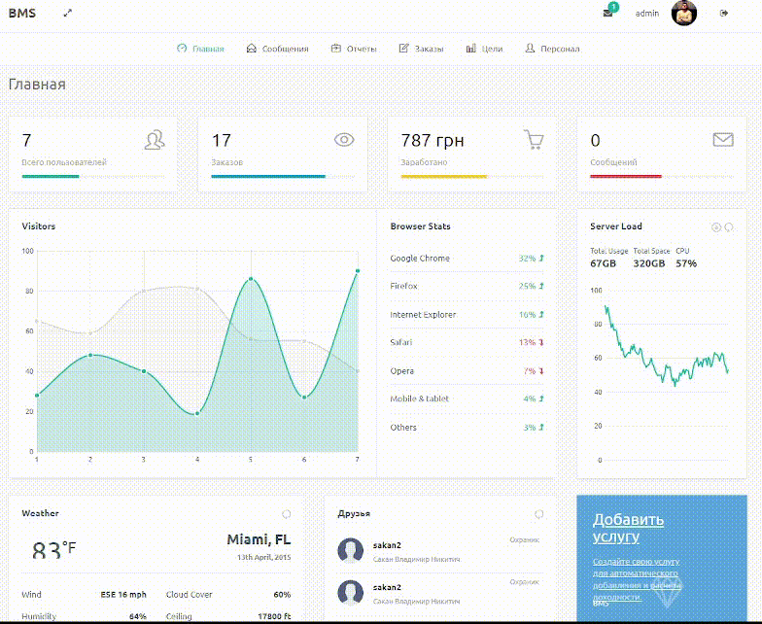Click the red progress bar under Сообщений
Image resolution: width=762 pixels, height=624 pixels.
(x=626, y=177)
